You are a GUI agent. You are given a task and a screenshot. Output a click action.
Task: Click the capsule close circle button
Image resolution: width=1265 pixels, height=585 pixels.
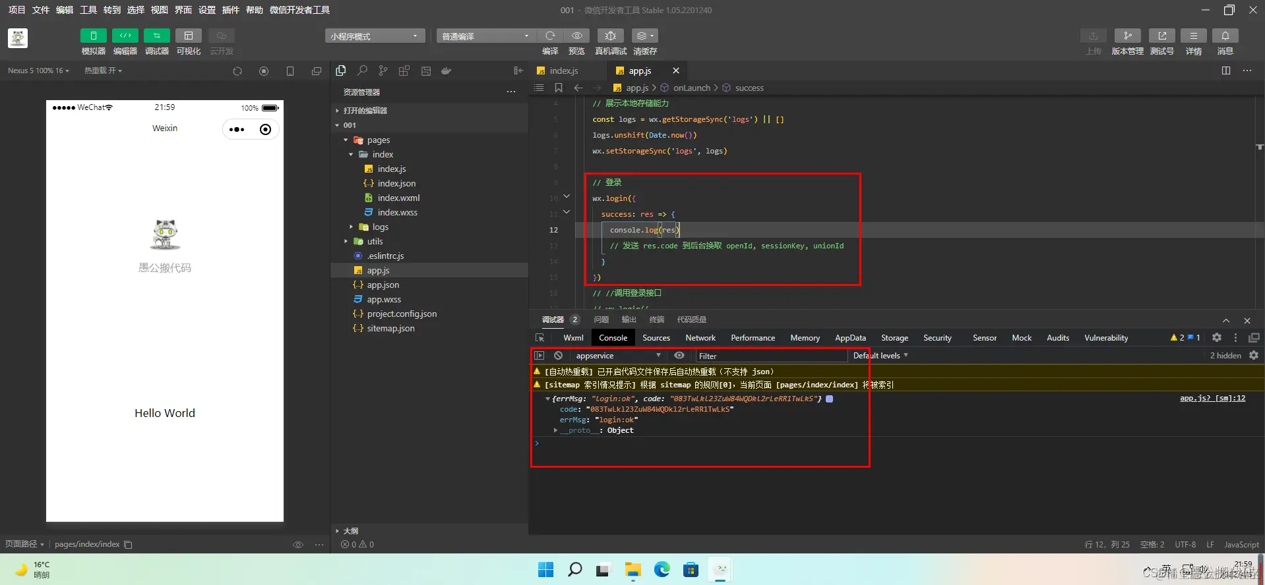pyautogui.click(x=265, y=129)
